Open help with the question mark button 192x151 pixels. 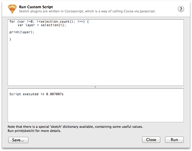pos(181,9)
